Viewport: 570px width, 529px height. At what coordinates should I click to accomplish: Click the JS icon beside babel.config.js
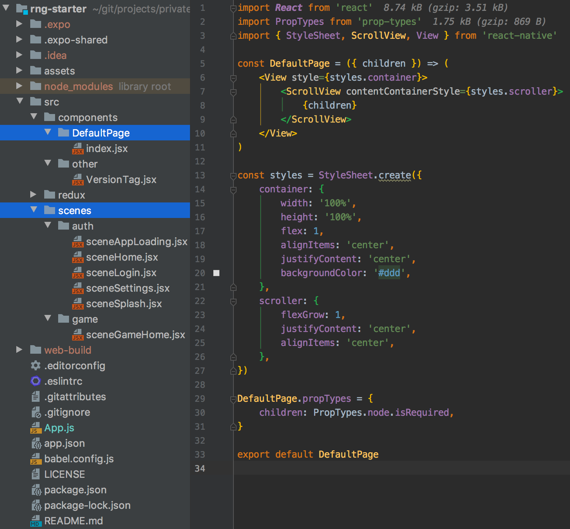pyautogui.click(x=35, y=458)
